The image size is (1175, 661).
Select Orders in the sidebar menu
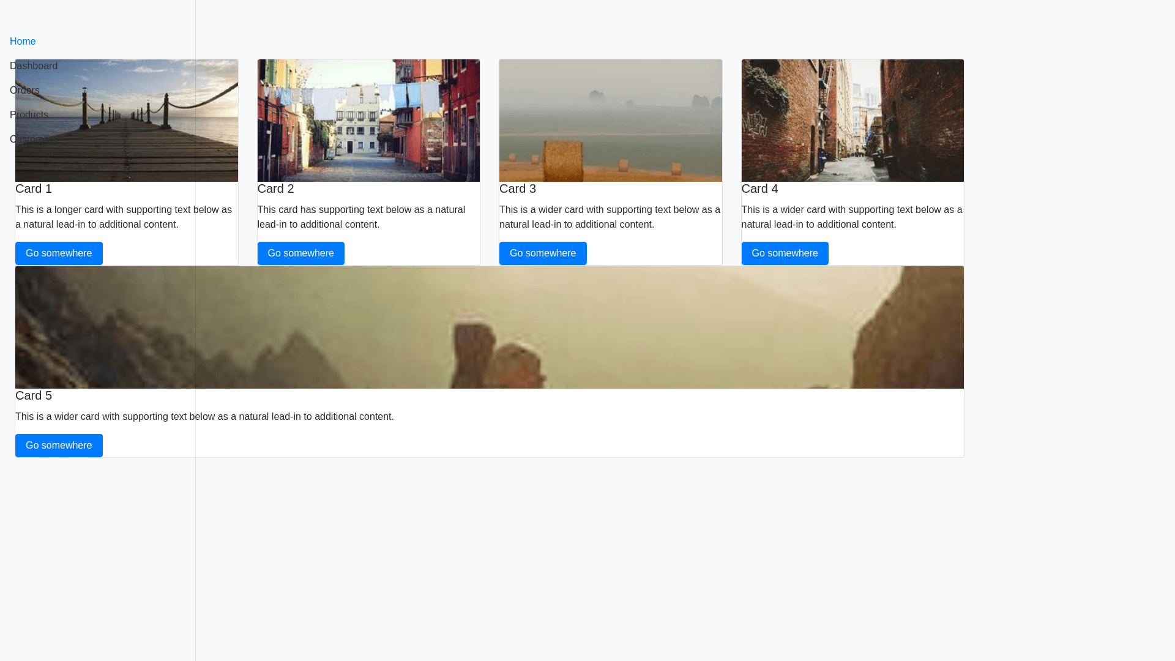point(24,91)
